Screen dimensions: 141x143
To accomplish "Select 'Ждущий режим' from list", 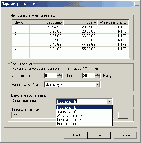I will 84,116.
